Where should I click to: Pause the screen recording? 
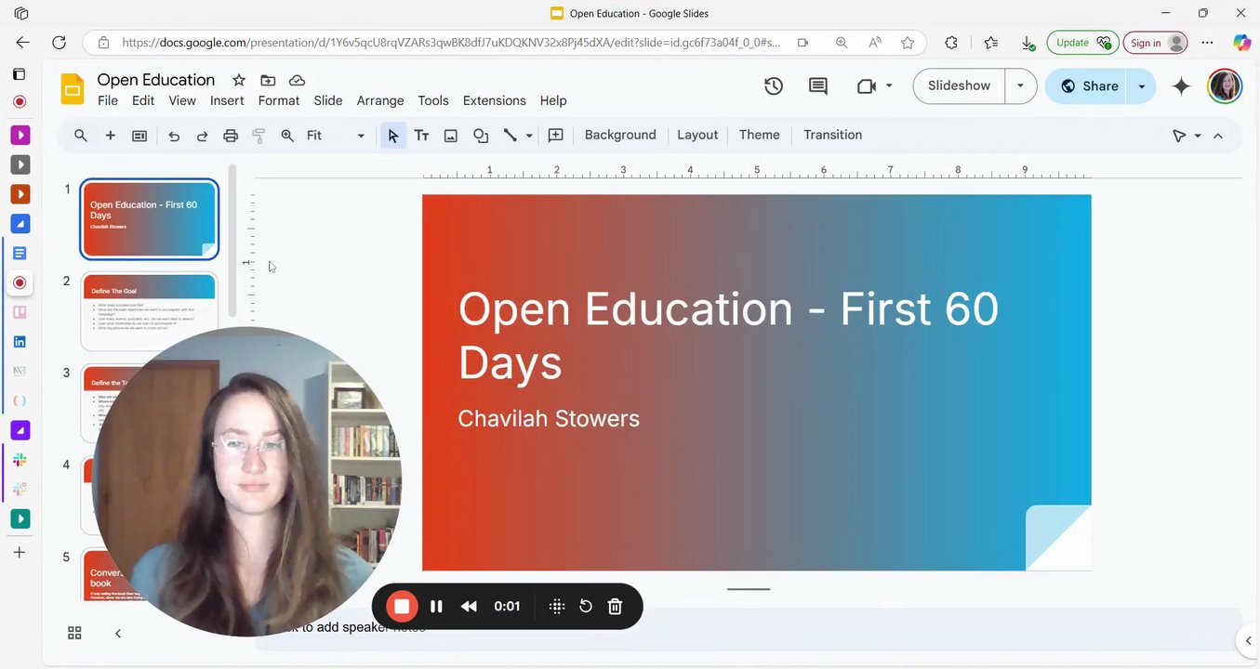point(436,607)
